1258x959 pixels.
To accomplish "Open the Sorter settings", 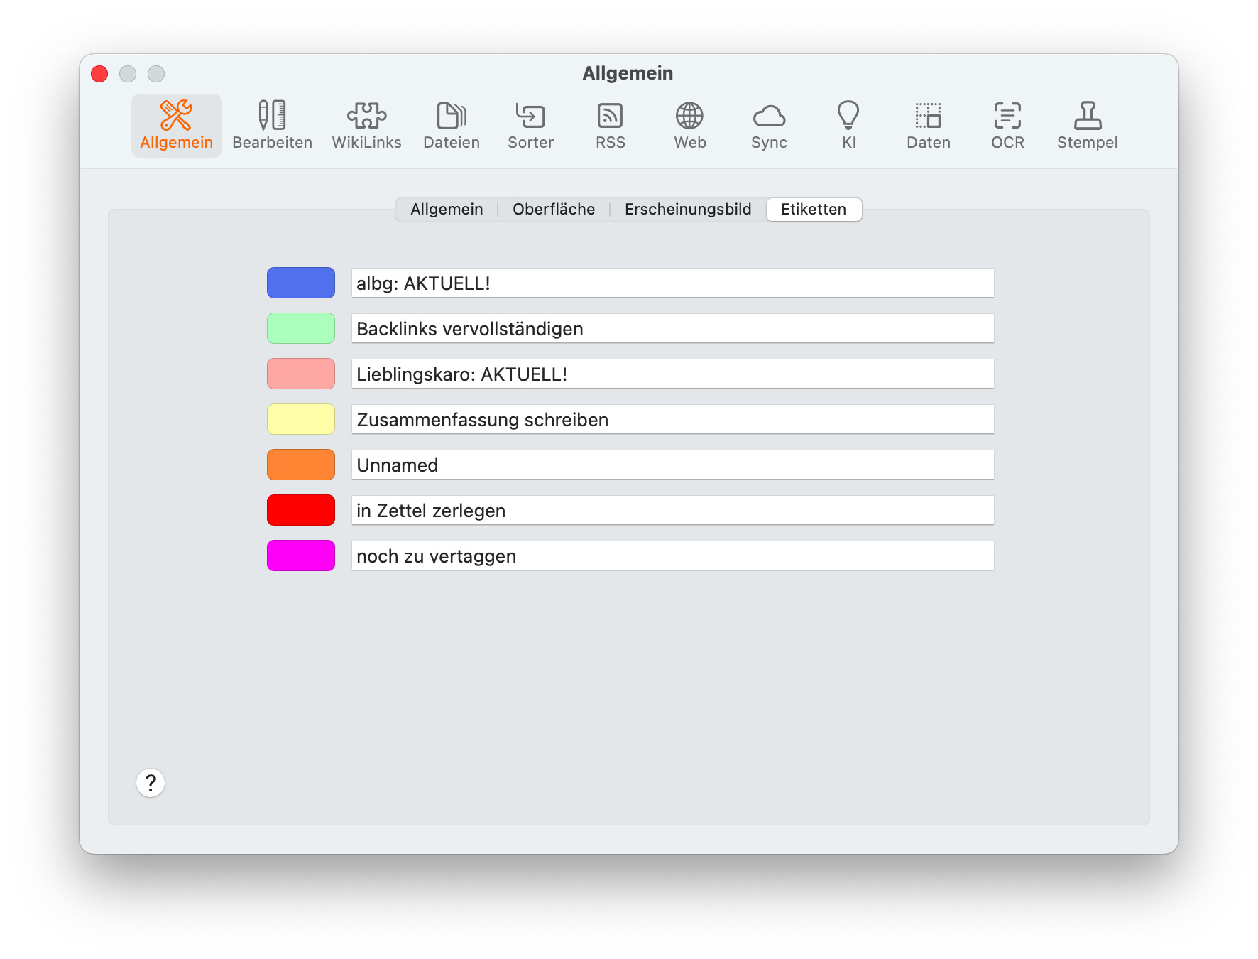I will click(x=530, y=126).
